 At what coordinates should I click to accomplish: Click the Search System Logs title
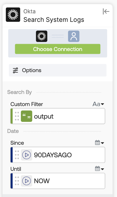54,20
